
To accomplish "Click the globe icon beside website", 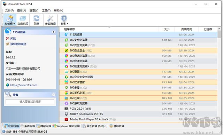I will [8, 85].
